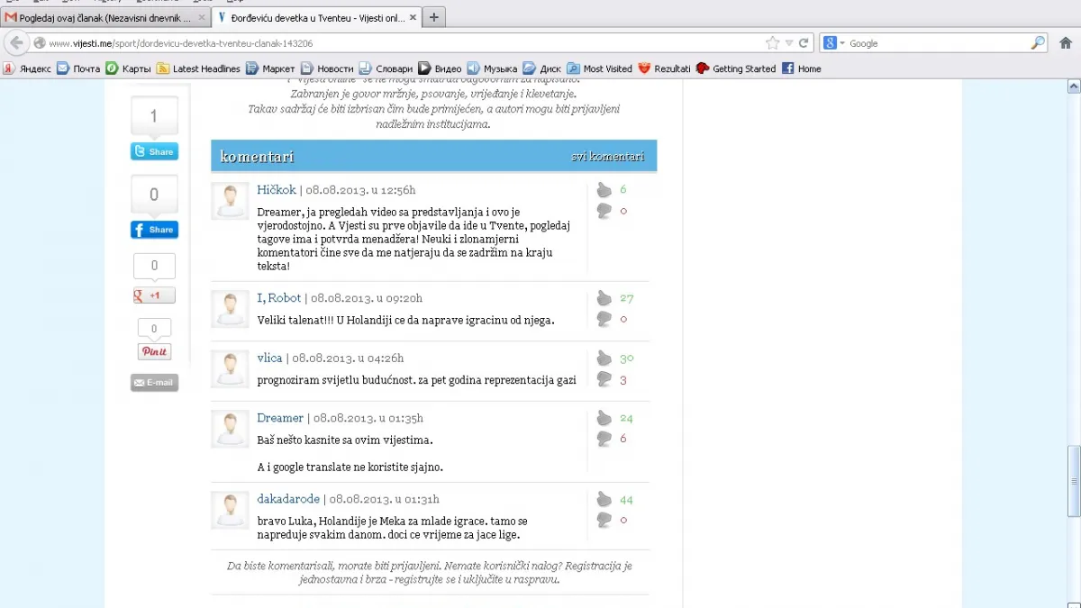Click the dislike count 6 on Dreamer's comment
This screenshot has width=1081, height=608.
click(x=623, y=439)
